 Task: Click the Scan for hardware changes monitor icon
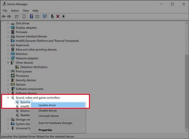(44, 16)
